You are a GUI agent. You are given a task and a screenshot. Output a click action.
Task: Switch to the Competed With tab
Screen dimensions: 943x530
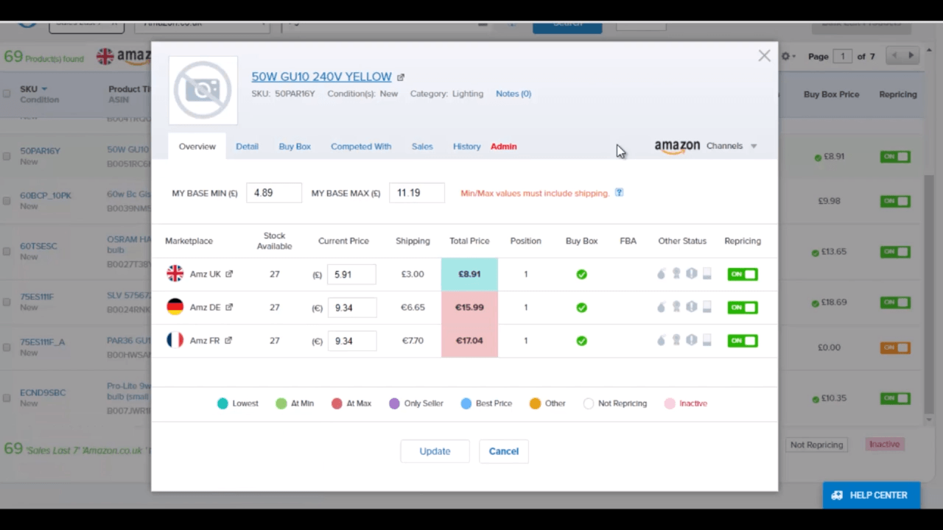(361, 146)
